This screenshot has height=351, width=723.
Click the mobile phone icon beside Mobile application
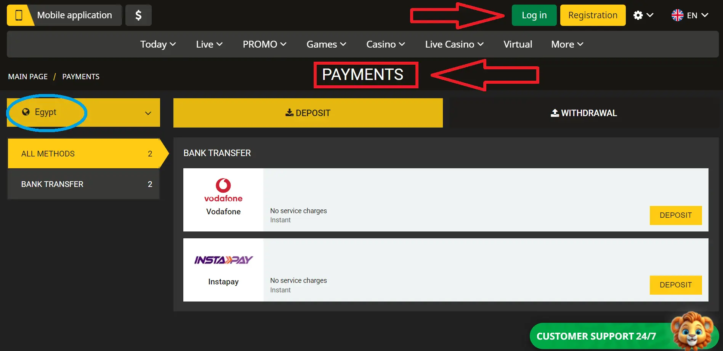tap(18, 15)
